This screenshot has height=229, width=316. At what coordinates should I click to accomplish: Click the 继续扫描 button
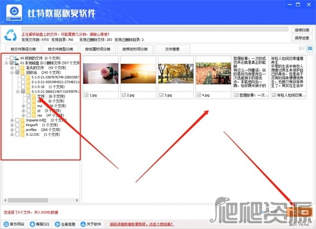[x=302, y=30]
